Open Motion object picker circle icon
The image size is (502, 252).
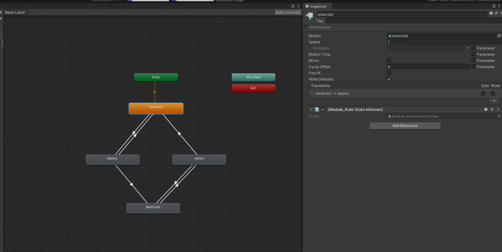[499, 36]
